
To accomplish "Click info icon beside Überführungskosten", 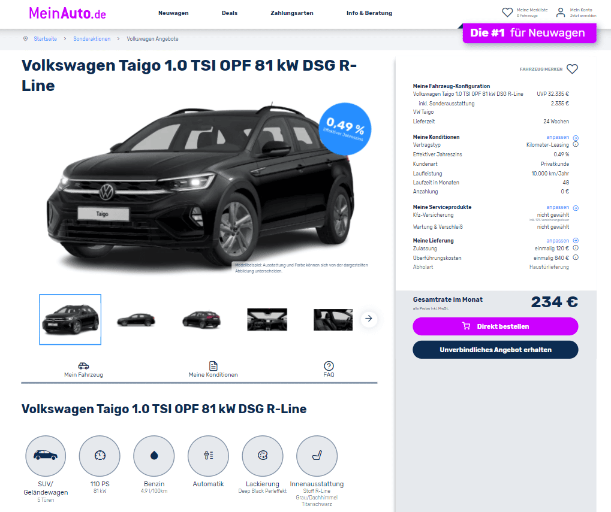I will coord(576,257).
